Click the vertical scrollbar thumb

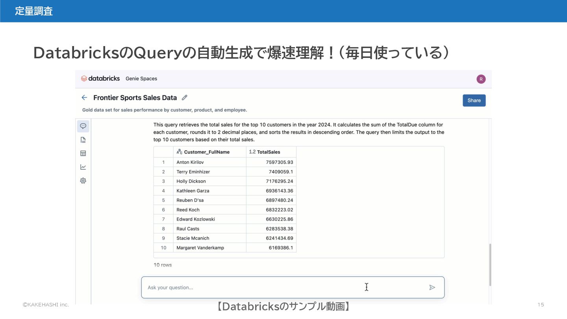click(x=490, y=265)
